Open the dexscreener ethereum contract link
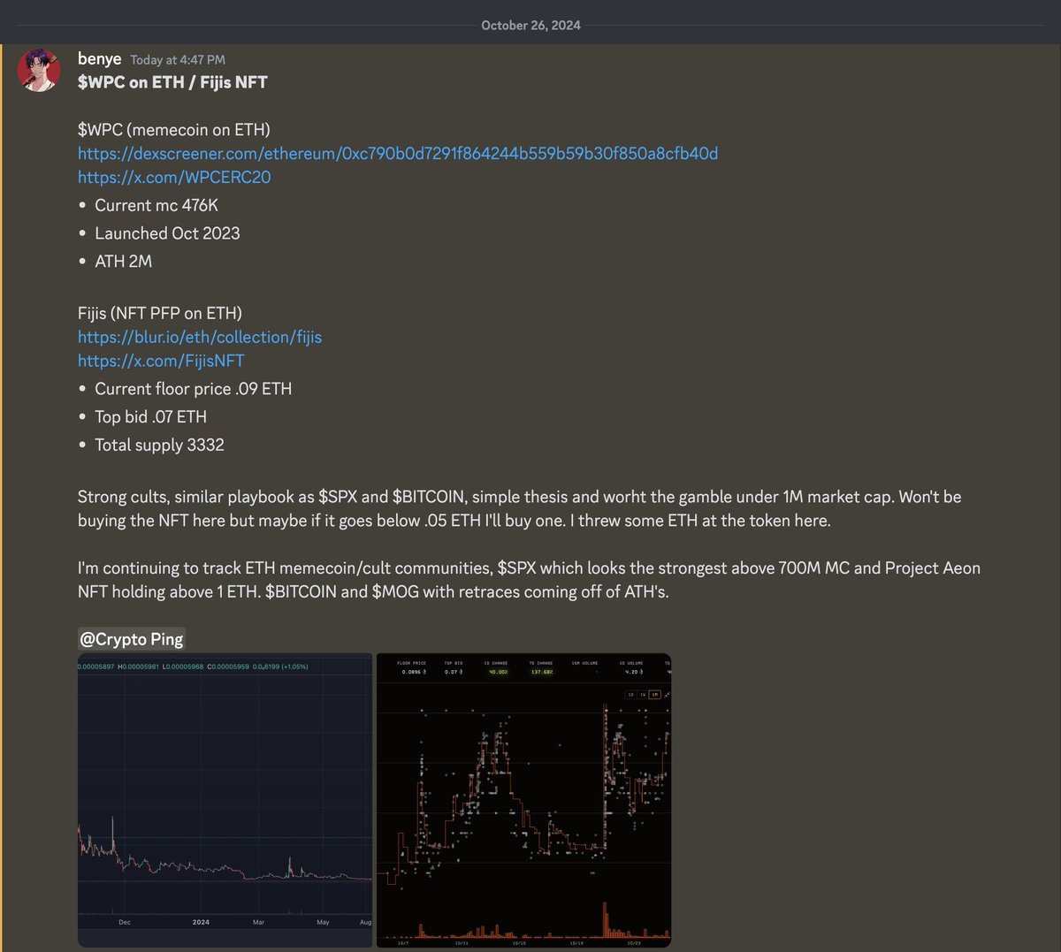 [398, 153]
